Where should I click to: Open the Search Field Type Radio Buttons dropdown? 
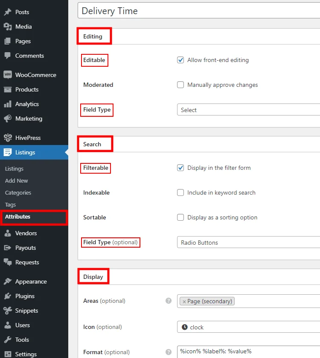tap(248, 242)
